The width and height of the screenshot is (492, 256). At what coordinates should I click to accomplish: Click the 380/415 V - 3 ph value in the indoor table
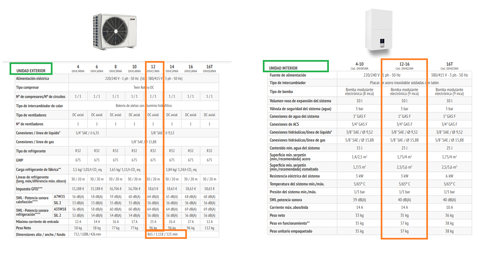[449, 75]
